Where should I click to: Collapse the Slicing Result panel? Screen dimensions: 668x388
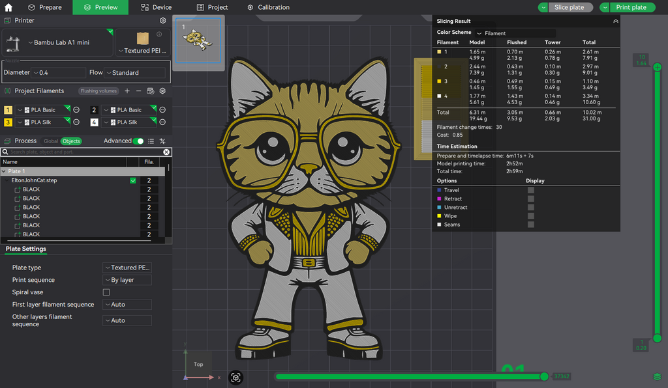616,21
